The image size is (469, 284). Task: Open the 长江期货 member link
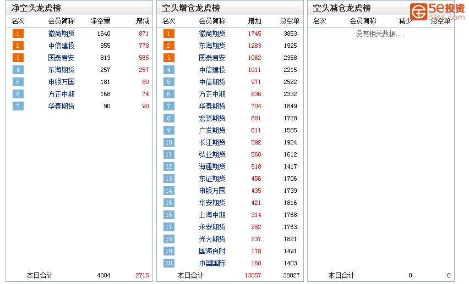pos(212,142)
